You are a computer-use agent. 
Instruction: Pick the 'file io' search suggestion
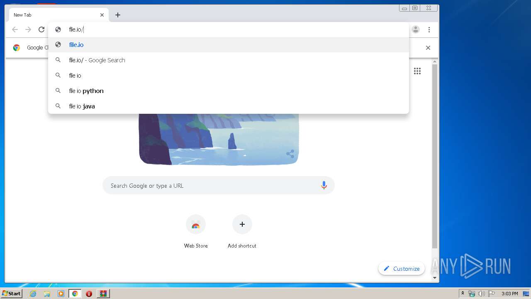(229, 76)
